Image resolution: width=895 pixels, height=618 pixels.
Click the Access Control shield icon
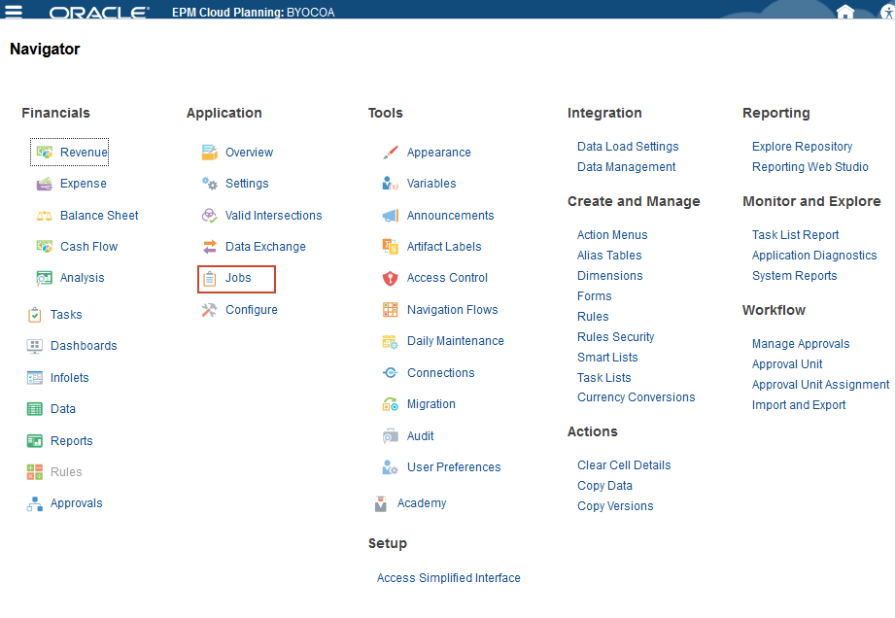tap(390, 278)
